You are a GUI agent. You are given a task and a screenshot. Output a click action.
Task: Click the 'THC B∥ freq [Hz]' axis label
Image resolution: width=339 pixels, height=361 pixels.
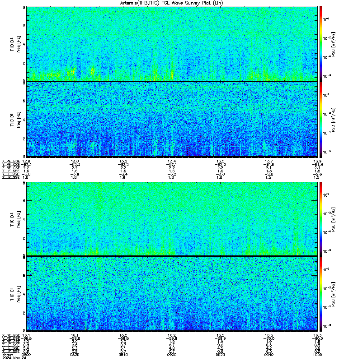coord(15,294)
